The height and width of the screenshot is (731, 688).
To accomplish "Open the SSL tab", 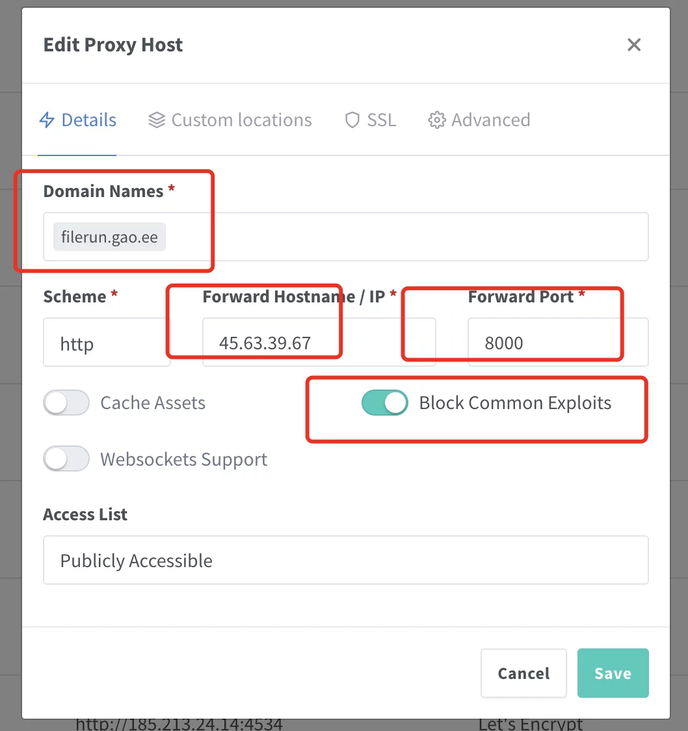I will click(x=381, y=120).
